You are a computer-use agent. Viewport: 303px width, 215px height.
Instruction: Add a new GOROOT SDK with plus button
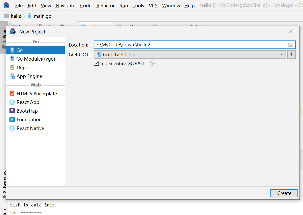(291, 54)
